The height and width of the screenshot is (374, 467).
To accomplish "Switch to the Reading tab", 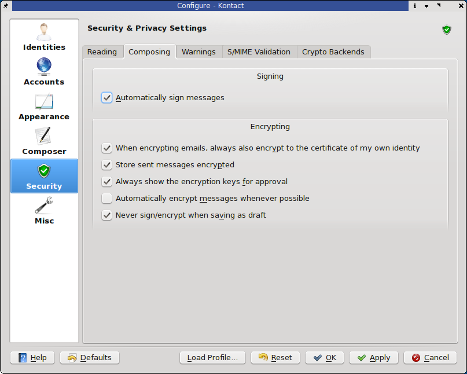I will [x=102, y=52].
